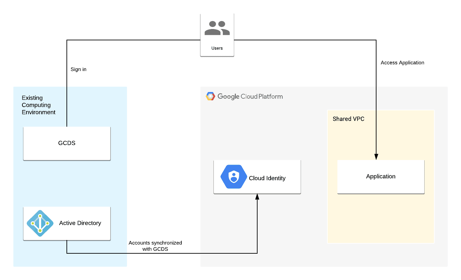461x280 pixels.
Task: Click the 'Cloud Identity' text
Action: [x=267, y=178]
